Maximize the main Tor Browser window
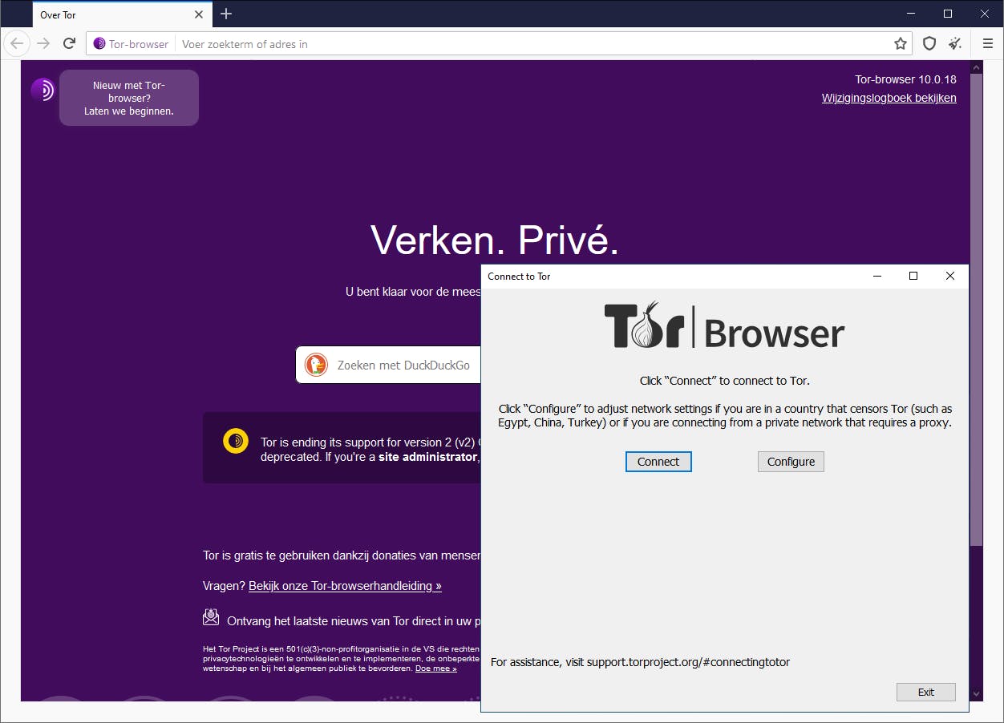Screen dimensions: 1004x723 (x=948, y=14)
